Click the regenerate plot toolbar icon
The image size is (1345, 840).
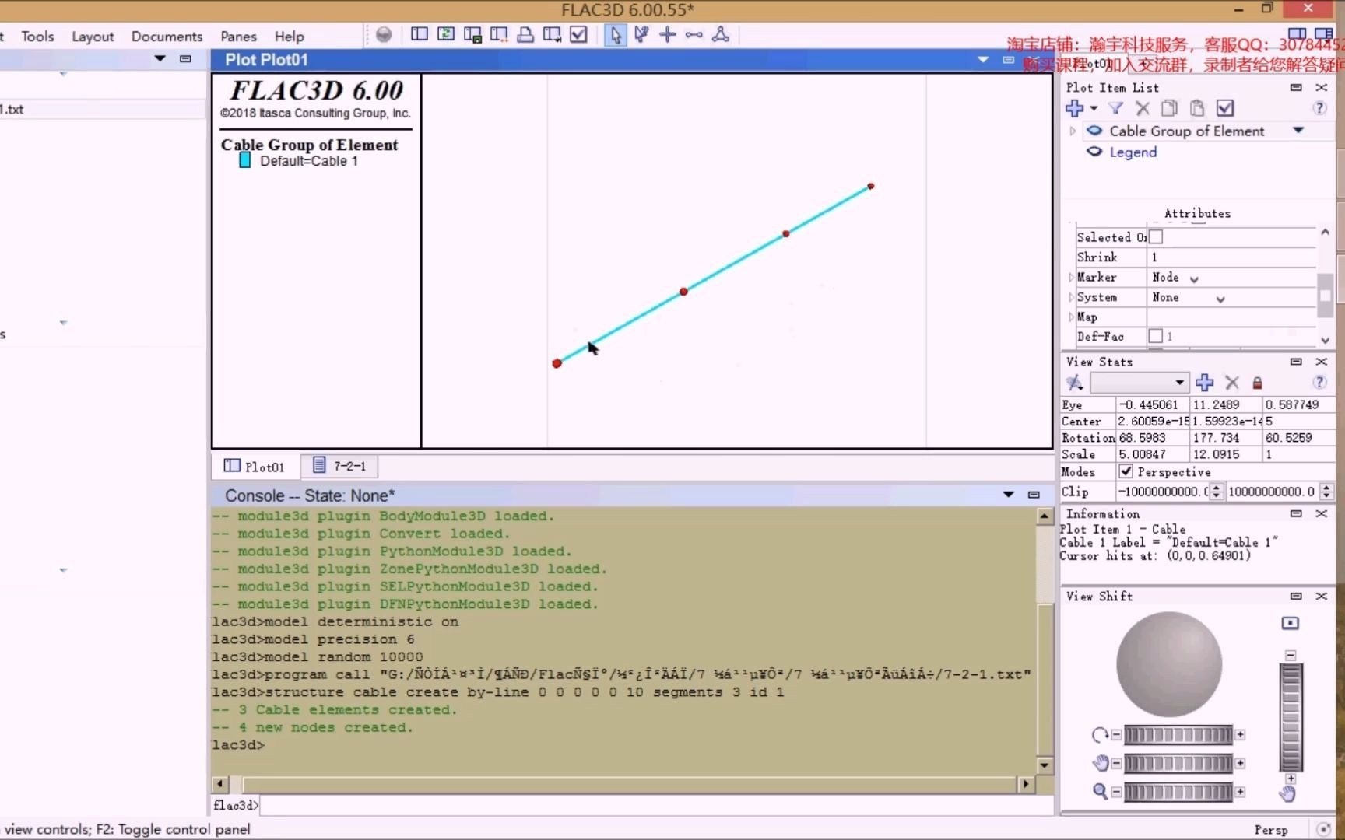tap(446, 34)
